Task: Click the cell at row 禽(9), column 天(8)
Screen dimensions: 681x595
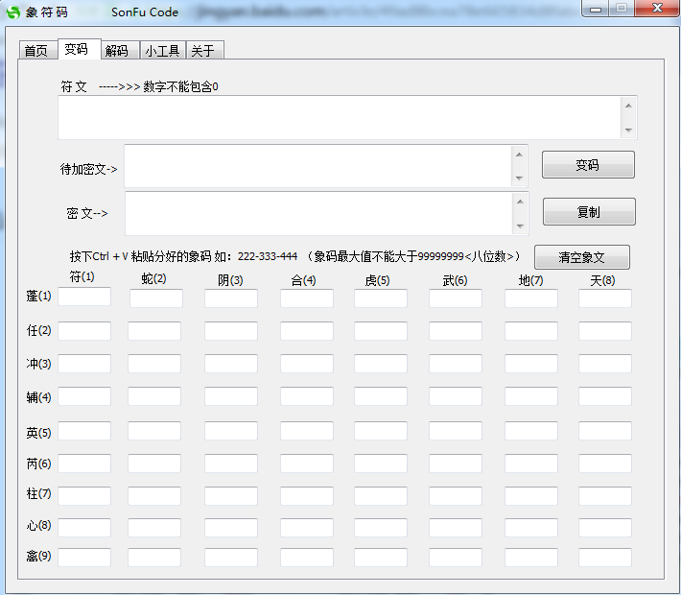Action: (605, 558)
